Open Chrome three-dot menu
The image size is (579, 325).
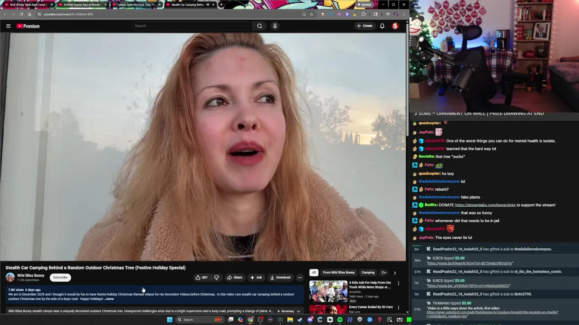click(403, 14)
